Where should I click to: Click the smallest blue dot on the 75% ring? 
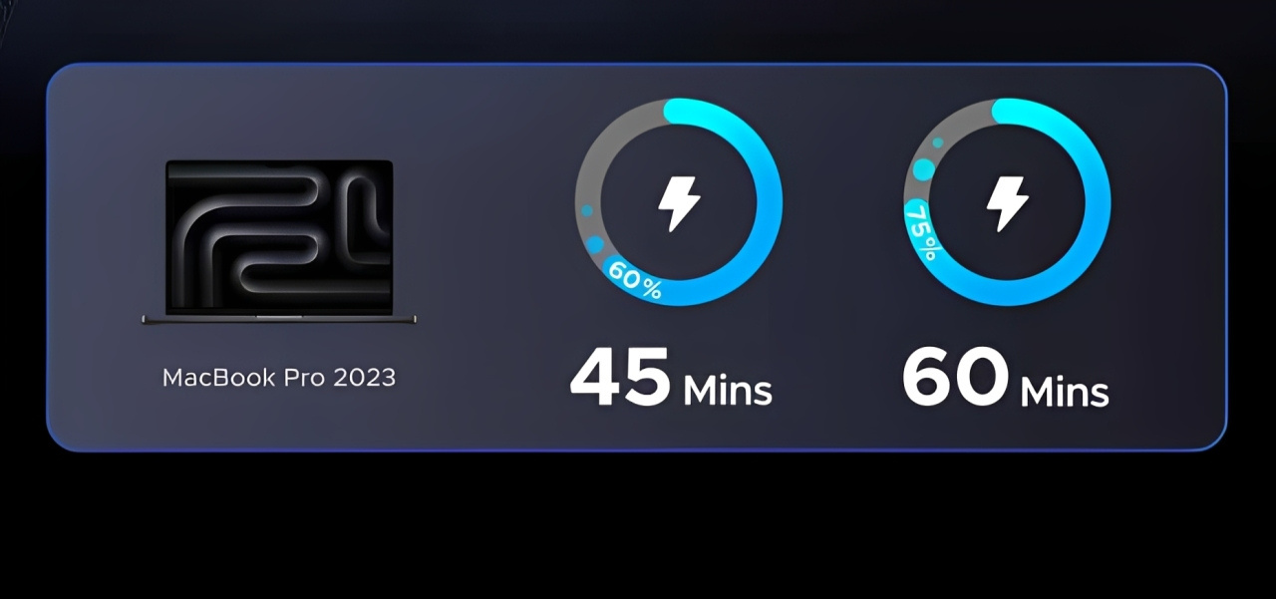(x=938, y=143)
